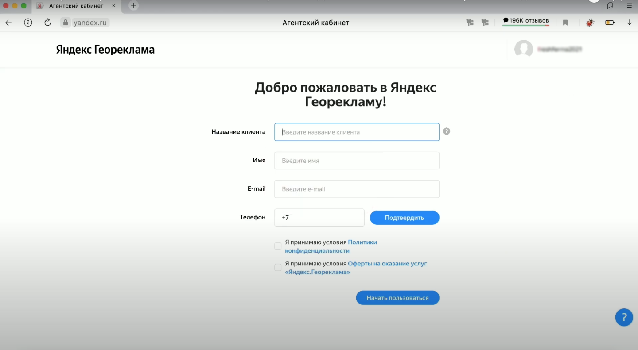Click the yandex.ru address field
Screen dimensions: 638x350
[x=90, y=23]
